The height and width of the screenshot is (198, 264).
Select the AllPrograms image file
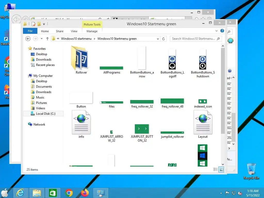111,68
